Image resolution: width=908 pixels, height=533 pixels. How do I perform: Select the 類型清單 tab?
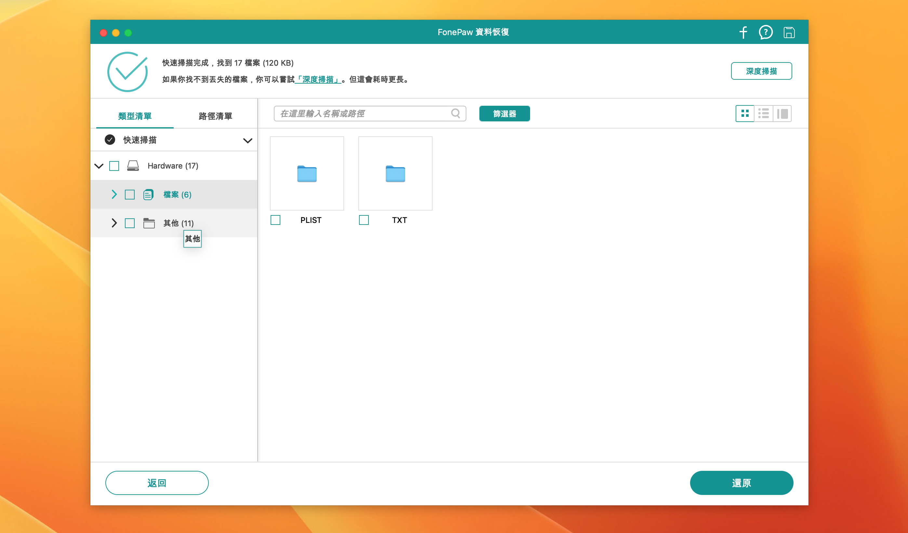click(135, 116)
